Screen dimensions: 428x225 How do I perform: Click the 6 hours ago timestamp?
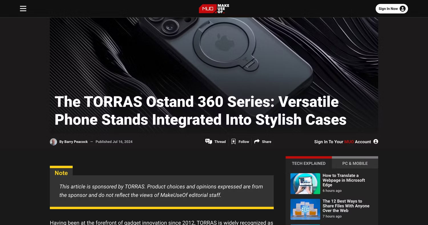pos(332,191)
